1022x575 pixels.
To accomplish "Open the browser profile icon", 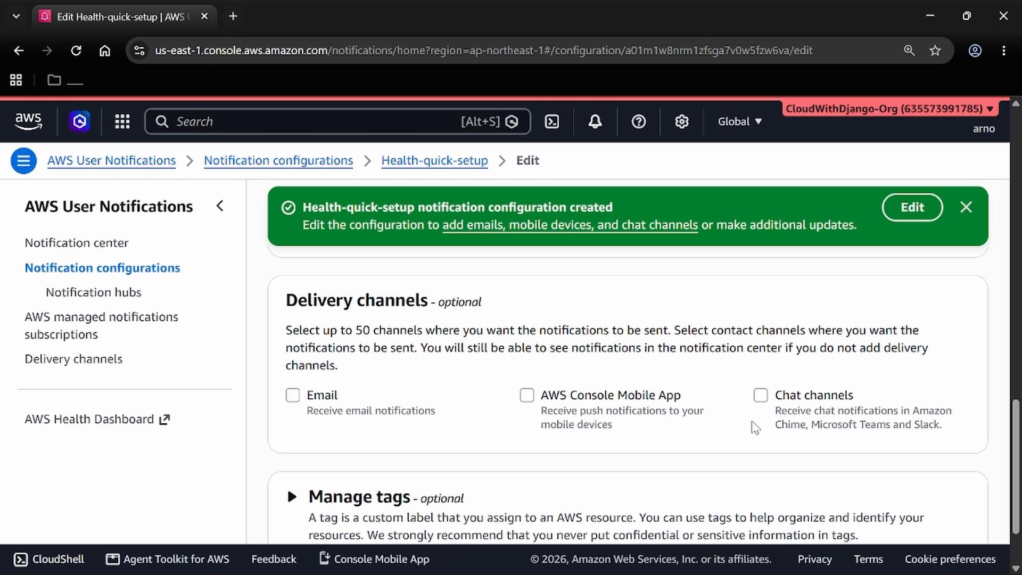I will [975, 51].
